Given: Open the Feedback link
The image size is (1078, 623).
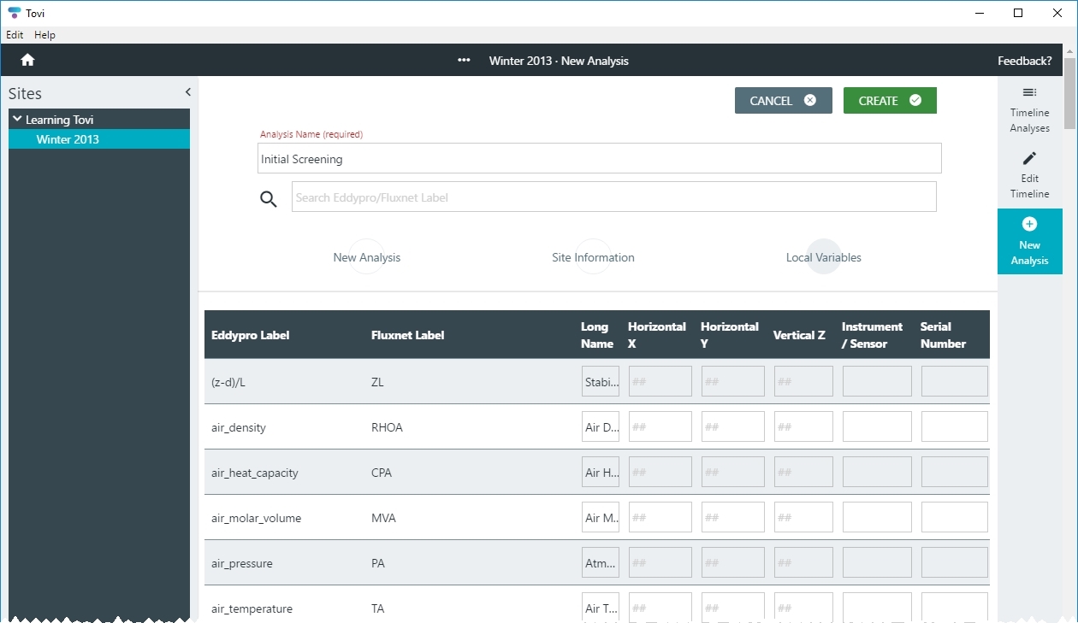Looking at the screenshot, I should point(1024,61).
